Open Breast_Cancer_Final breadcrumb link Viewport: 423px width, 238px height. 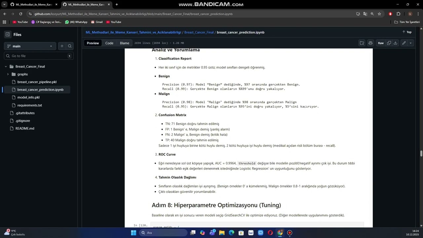pos(199,32)
